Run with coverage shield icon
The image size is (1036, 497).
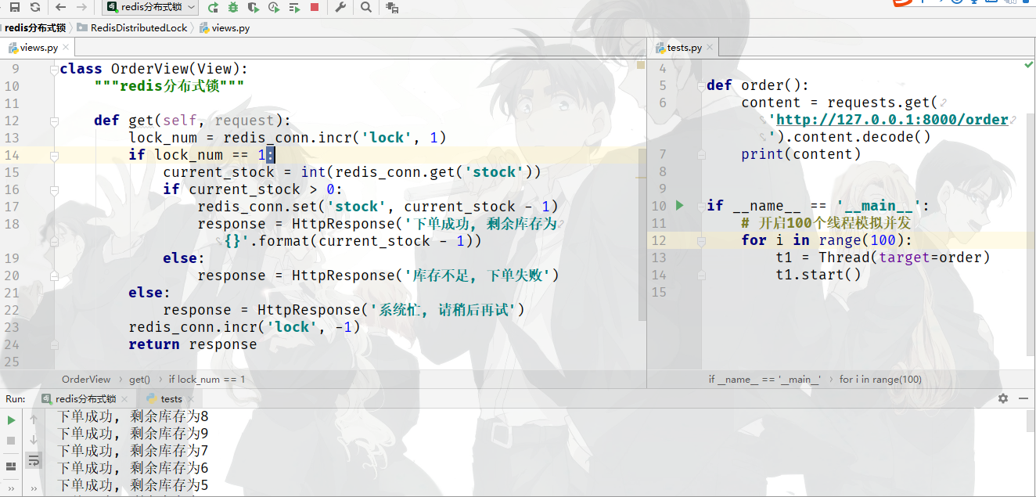pyautogui.click(x=253, y=7)
